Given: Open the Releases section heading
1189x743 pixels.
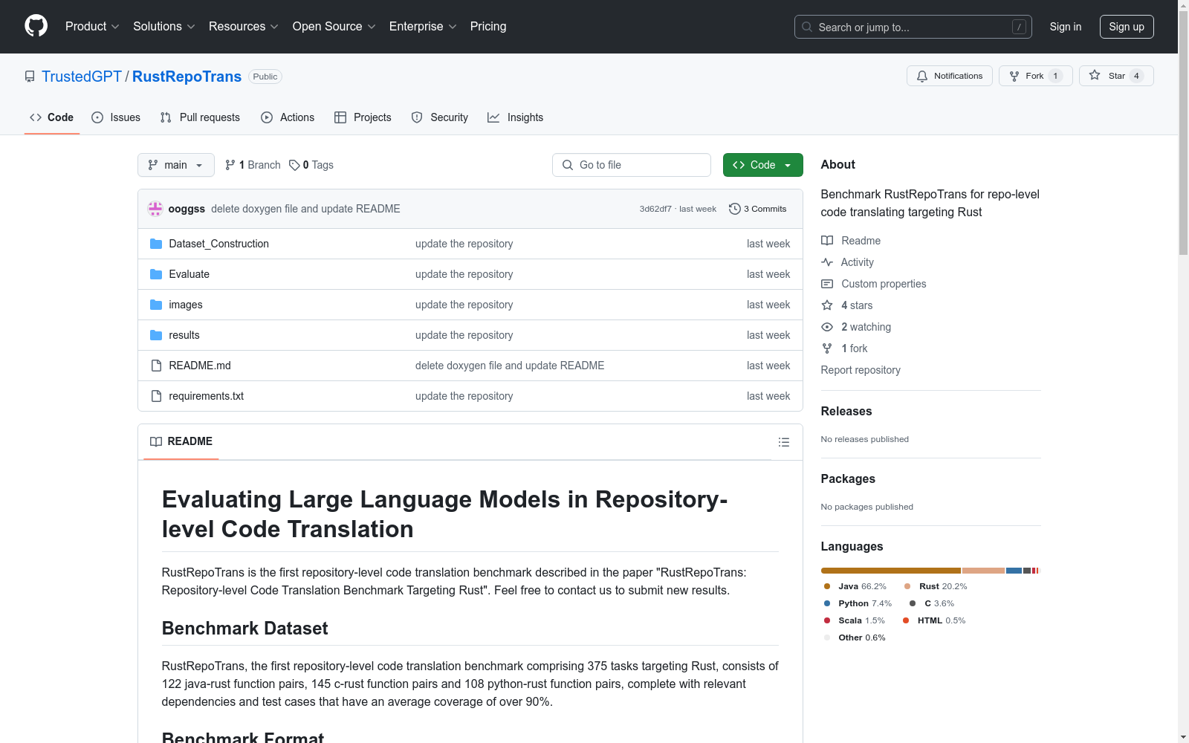Looking at the screenshot, I should [x=846, y=411].
